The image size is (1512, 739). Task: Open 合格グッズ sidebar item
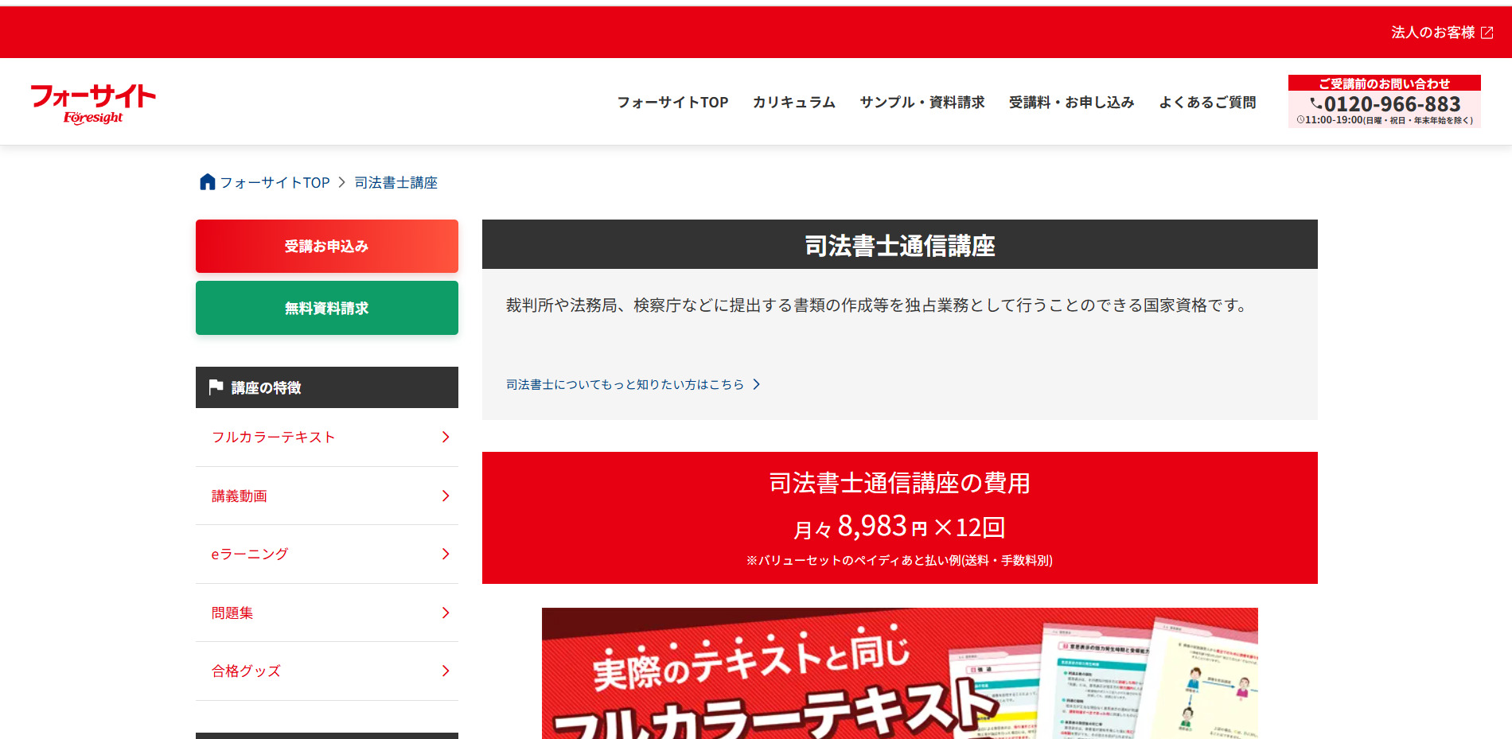point(327,671)
